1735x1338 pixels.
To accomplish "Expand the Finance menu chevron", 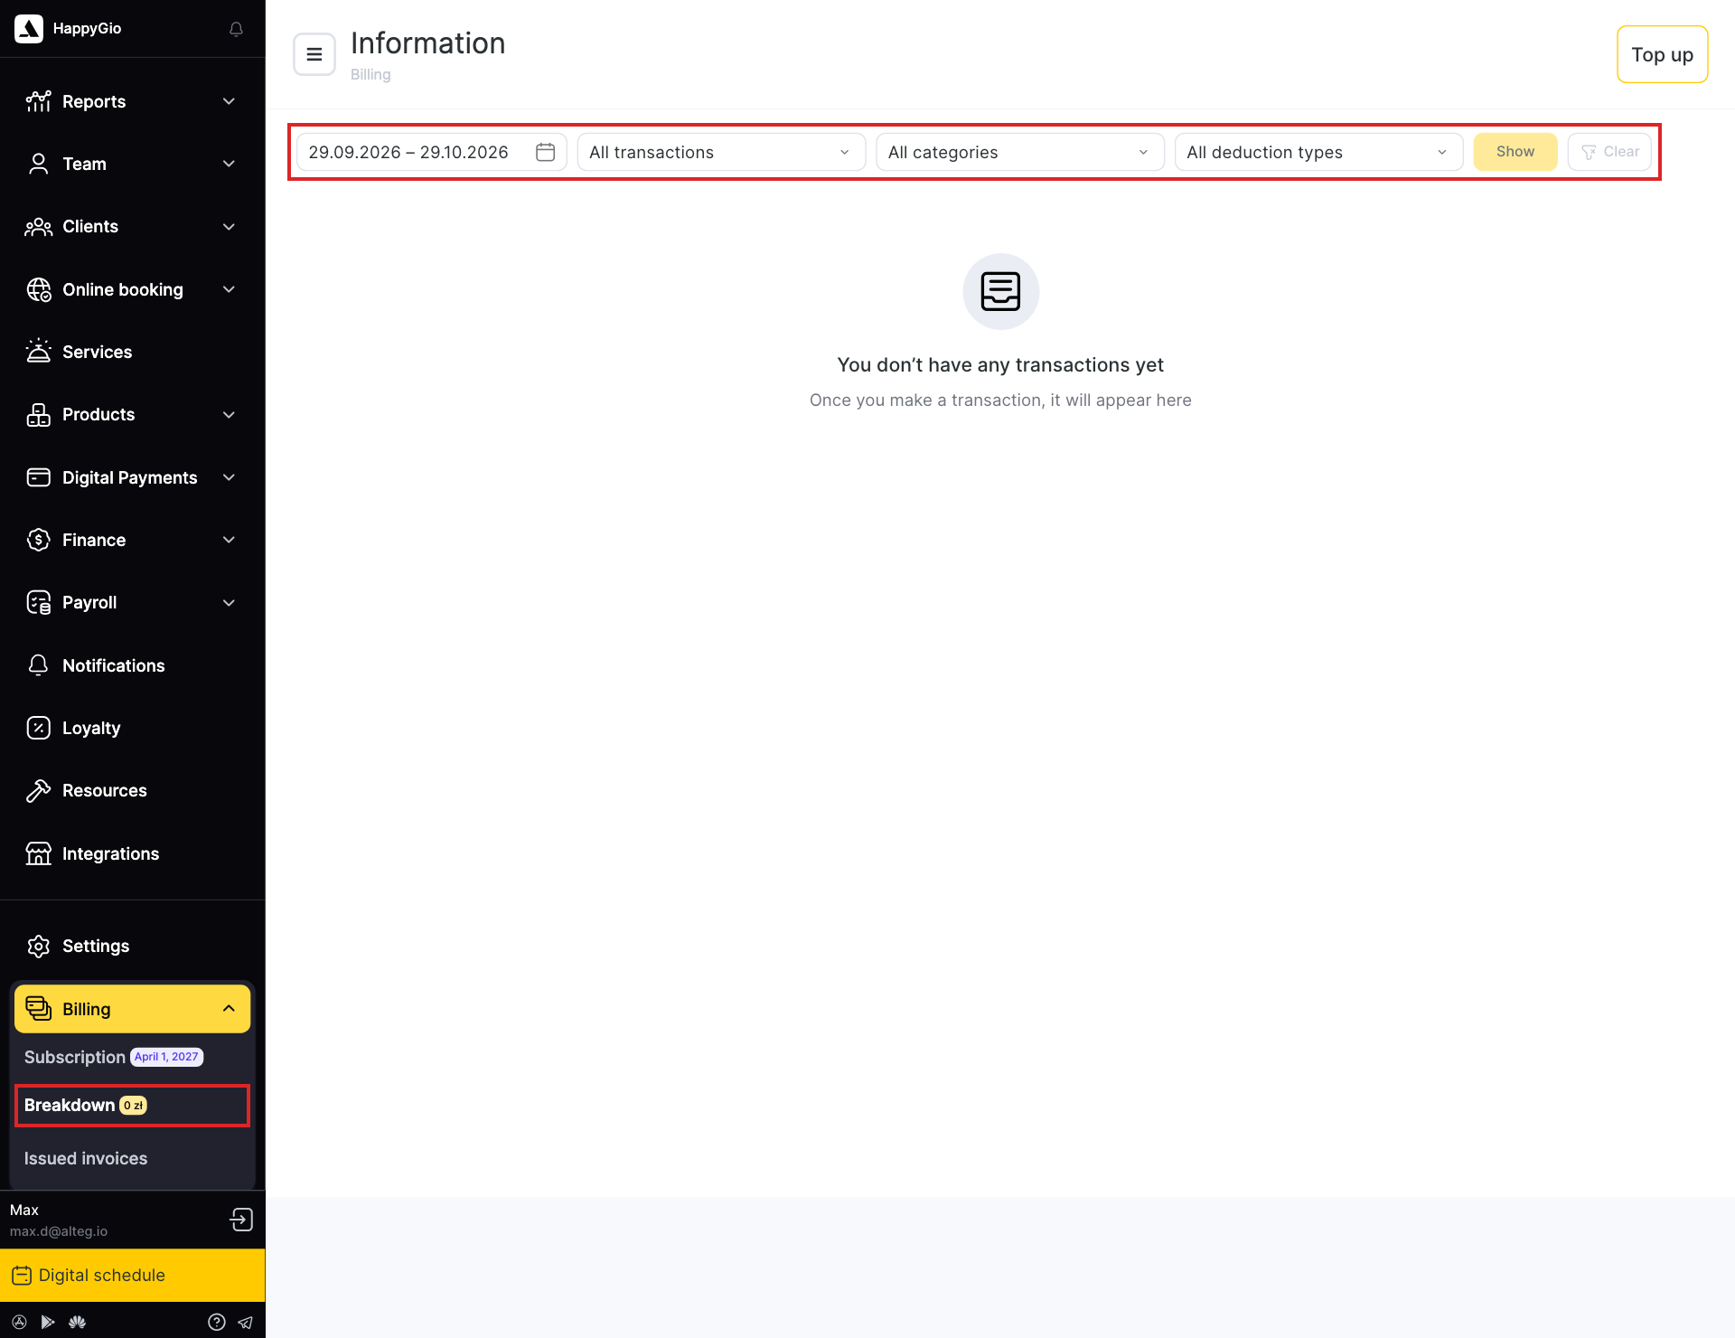I will (229, 540).
